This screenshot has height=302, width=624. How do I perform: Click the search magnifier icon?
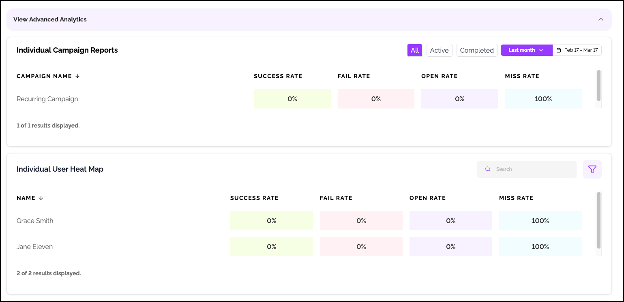click(x=488, y=169)
